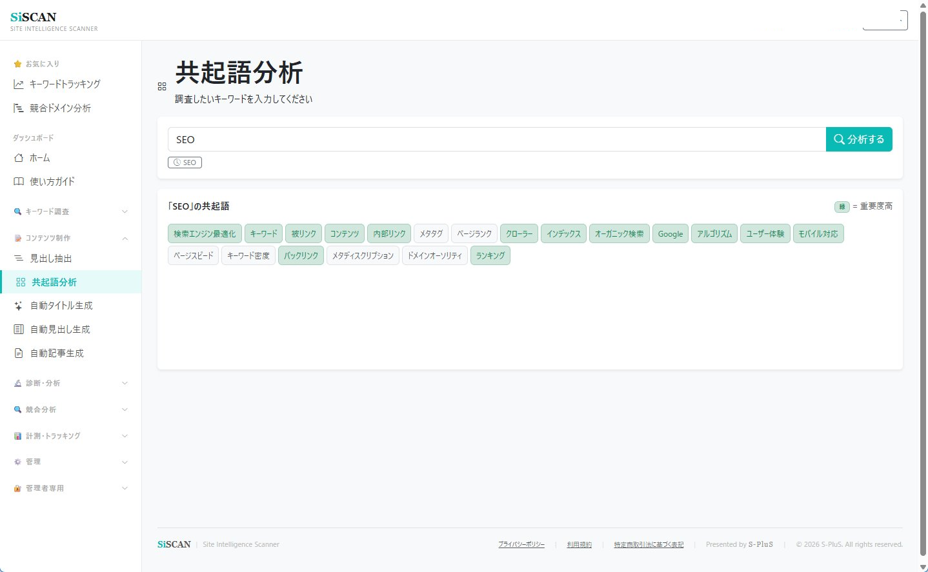Click the 内部リンク keyword tag
The width and height of the screenshot is (928, 572).
[x=389, y=234]
